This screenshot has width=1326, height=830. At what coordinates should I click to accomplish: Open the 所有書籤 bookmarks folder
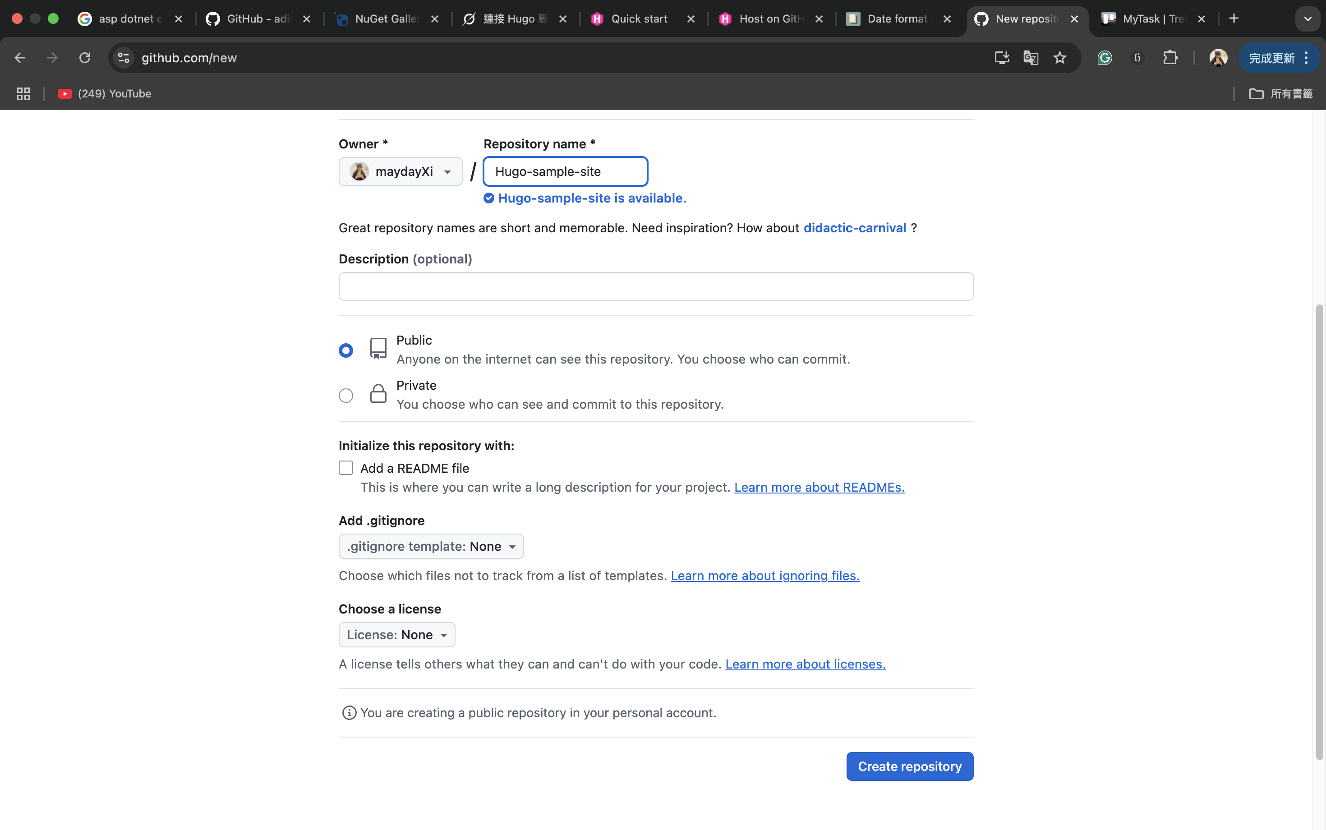1281,93
